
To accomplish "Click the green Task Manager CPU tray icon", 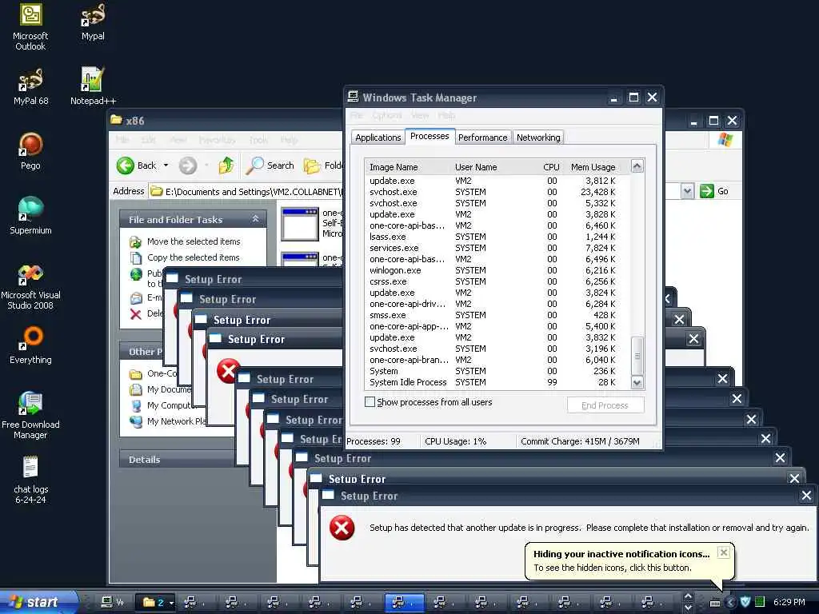I will point(760,602).
